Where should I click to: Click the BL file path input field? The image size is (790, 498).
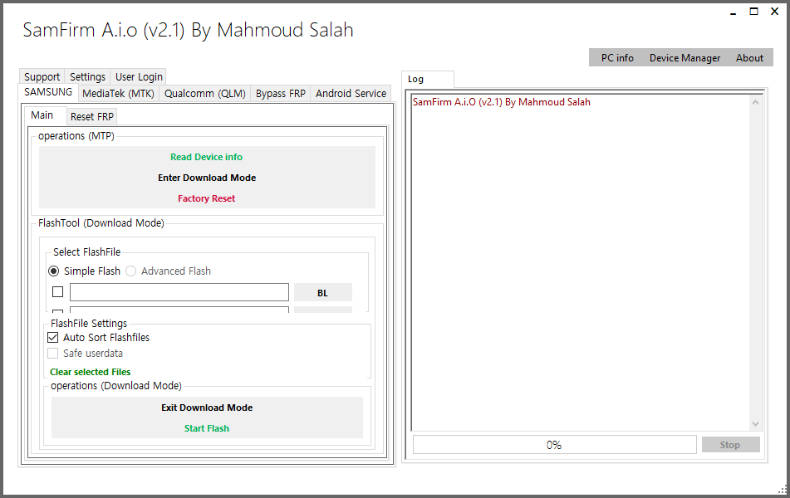(179, 292)
